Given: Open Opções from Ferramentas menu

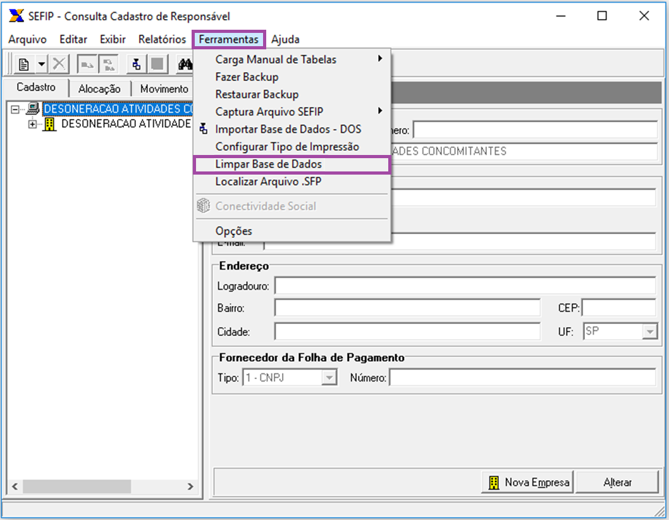Looking at the screenshot, I should point(292,231).
